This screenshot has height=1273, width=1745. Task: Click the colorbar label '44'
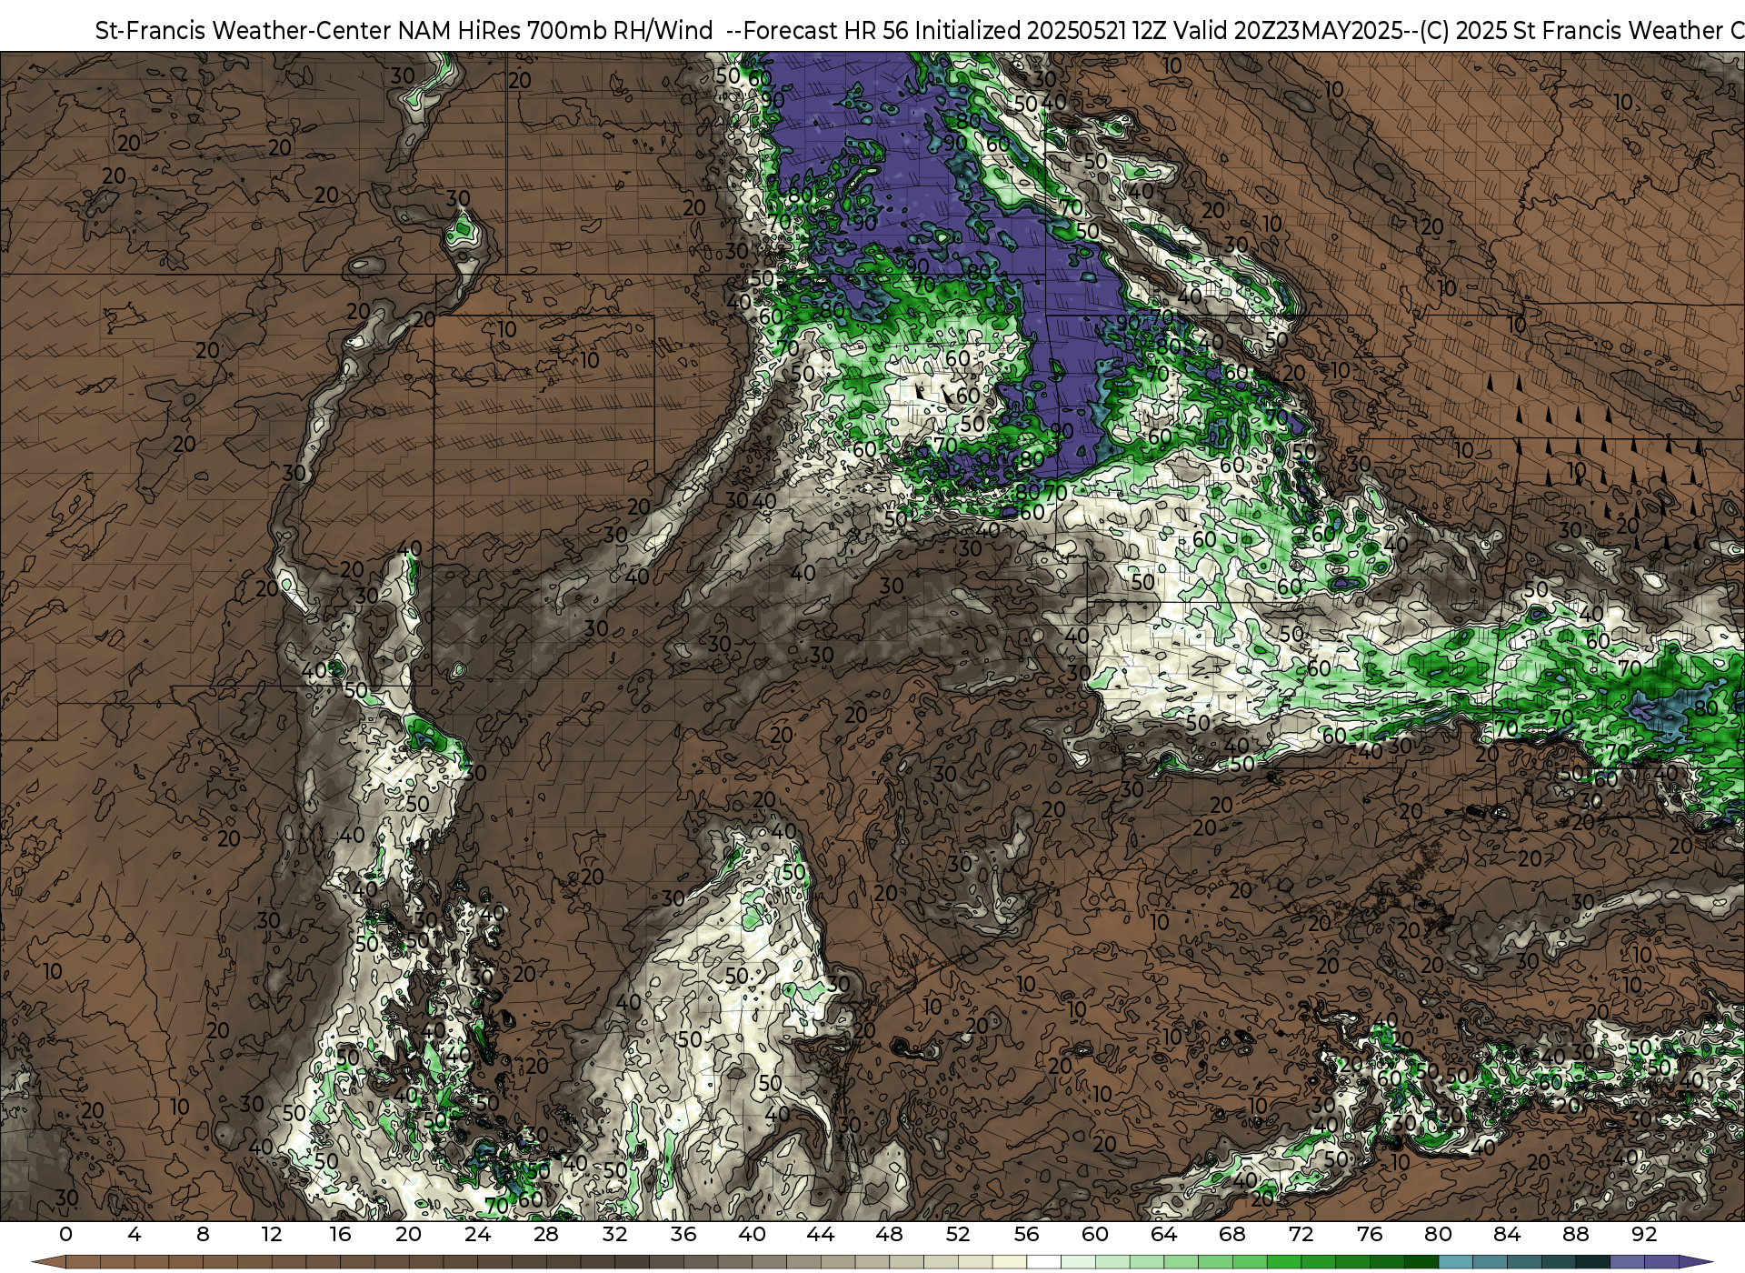(821, 1234)
